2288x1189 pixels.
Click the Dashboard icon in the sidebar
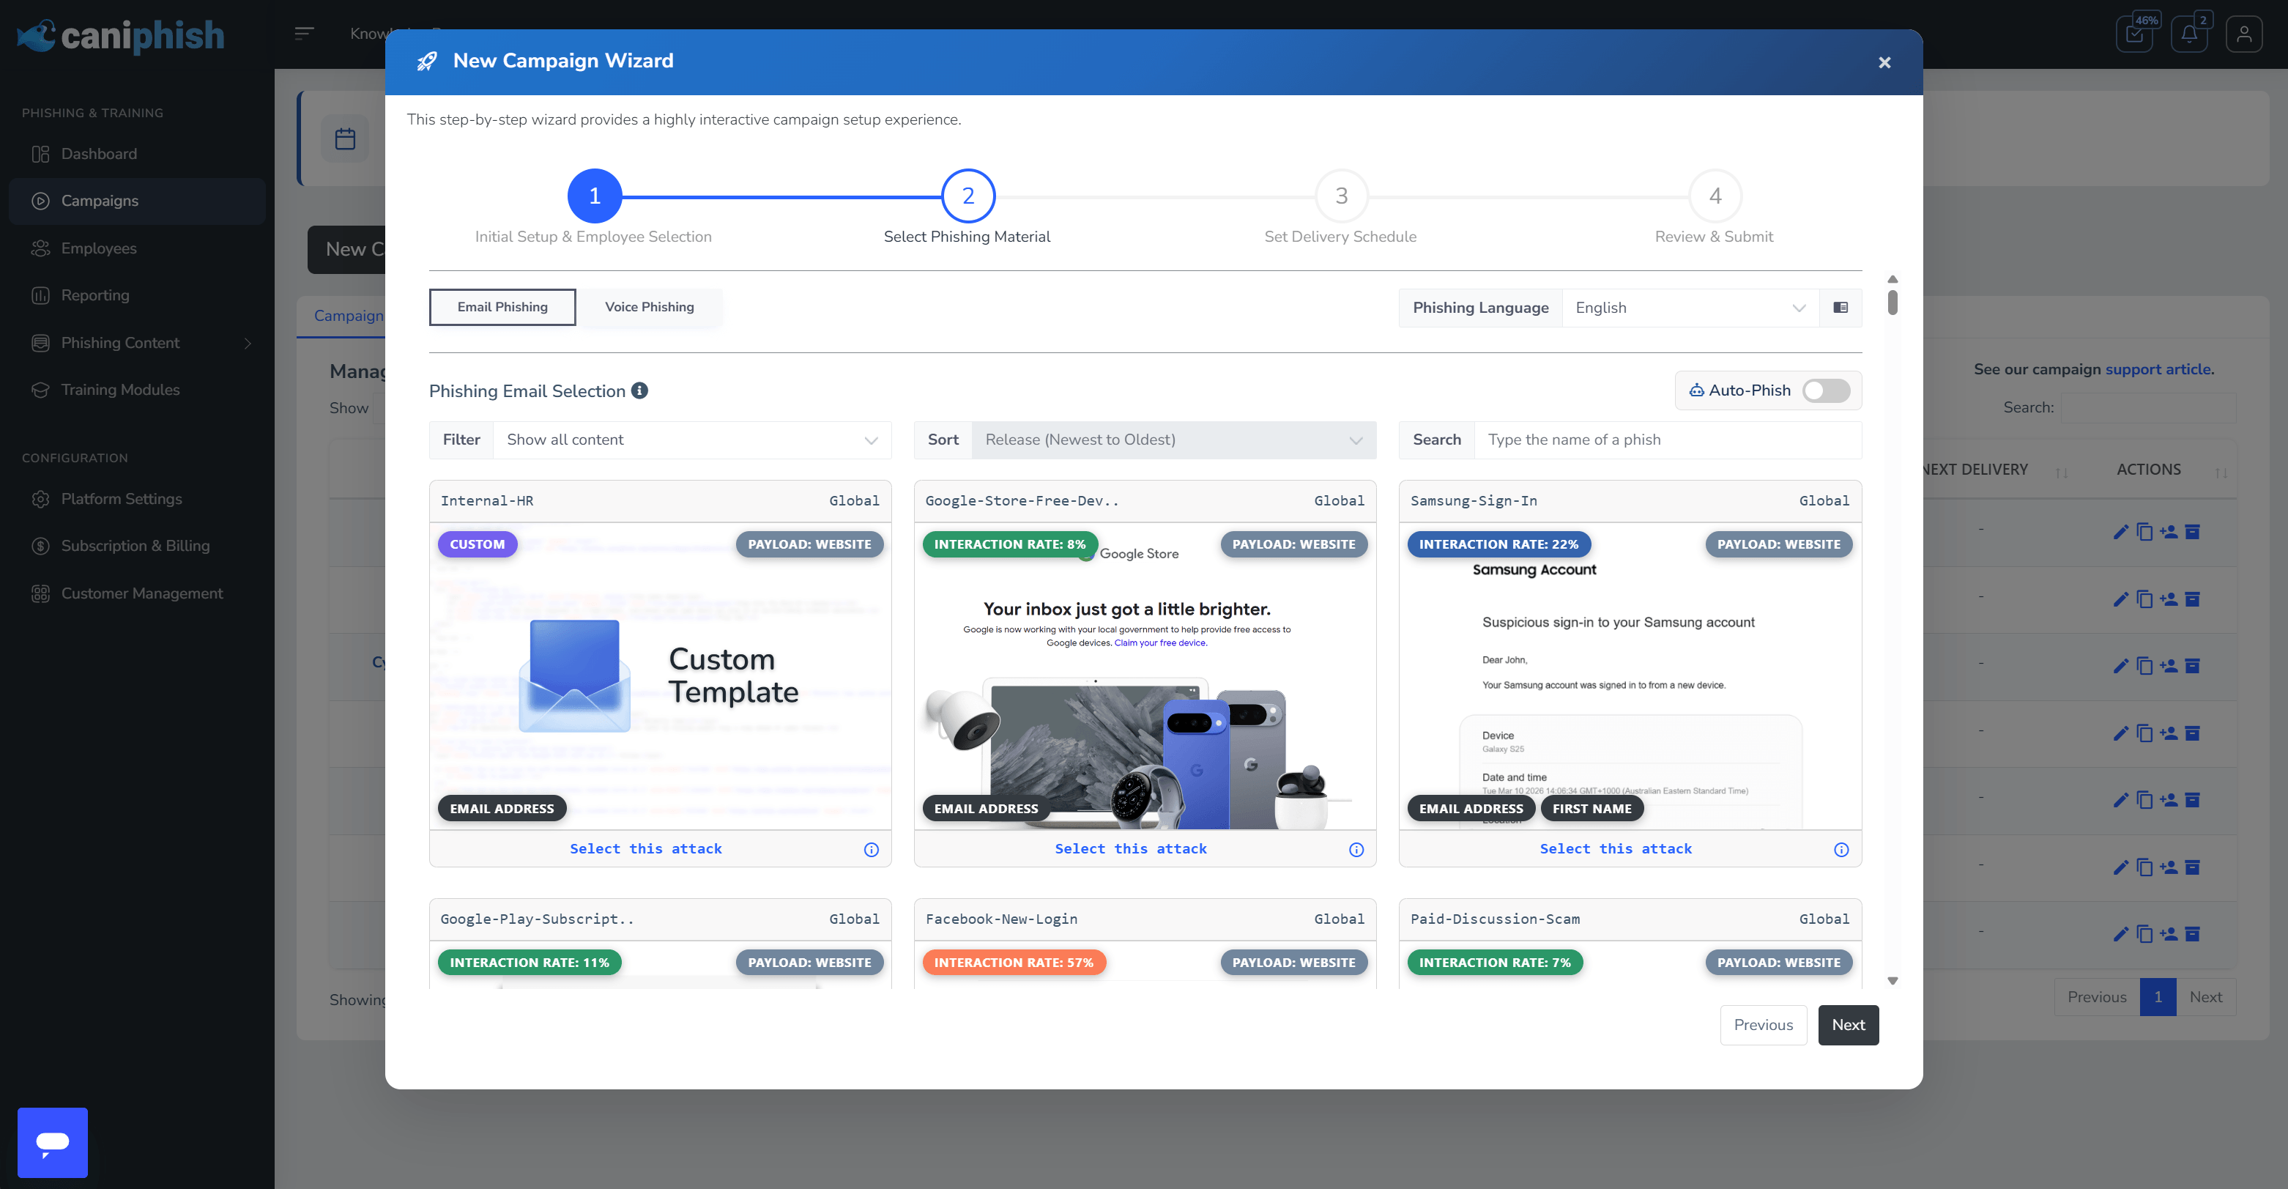(x=40, y=154)
